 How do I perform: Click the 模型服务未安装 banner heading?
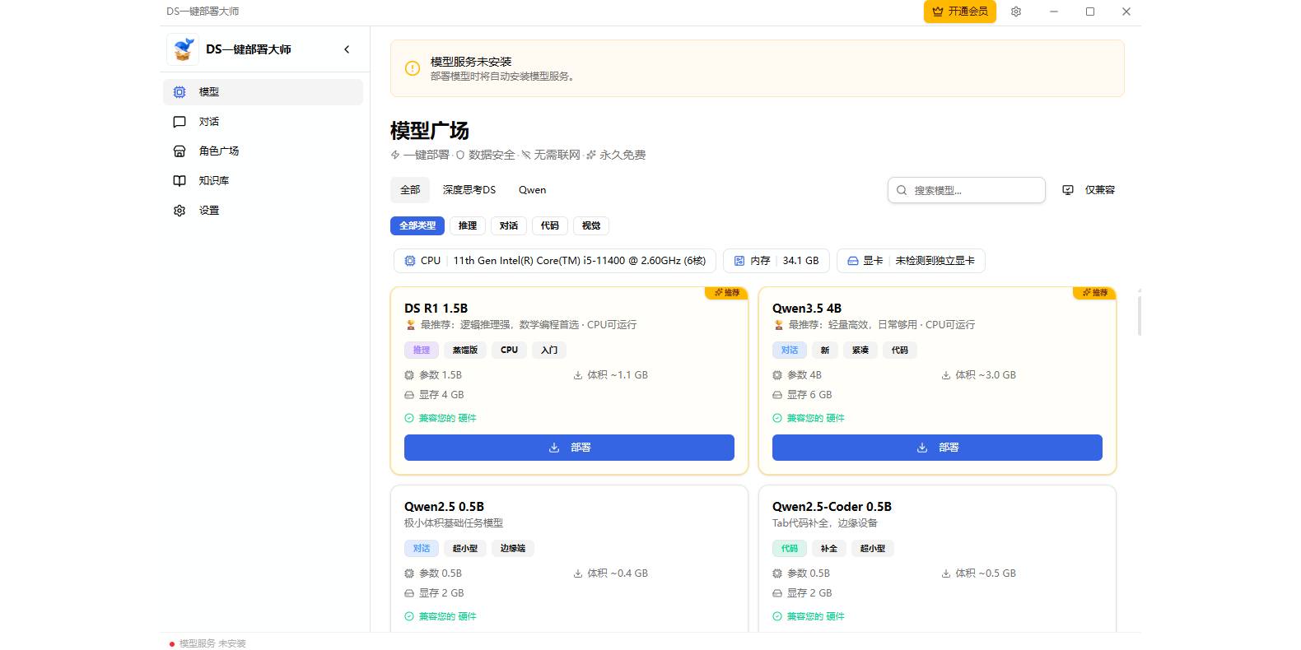[x=471, y=62]
